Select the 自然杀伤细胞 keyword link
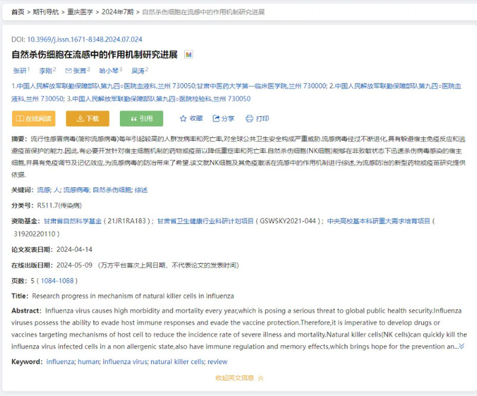This screenshot has height=396, width=477. pos(112,190)
